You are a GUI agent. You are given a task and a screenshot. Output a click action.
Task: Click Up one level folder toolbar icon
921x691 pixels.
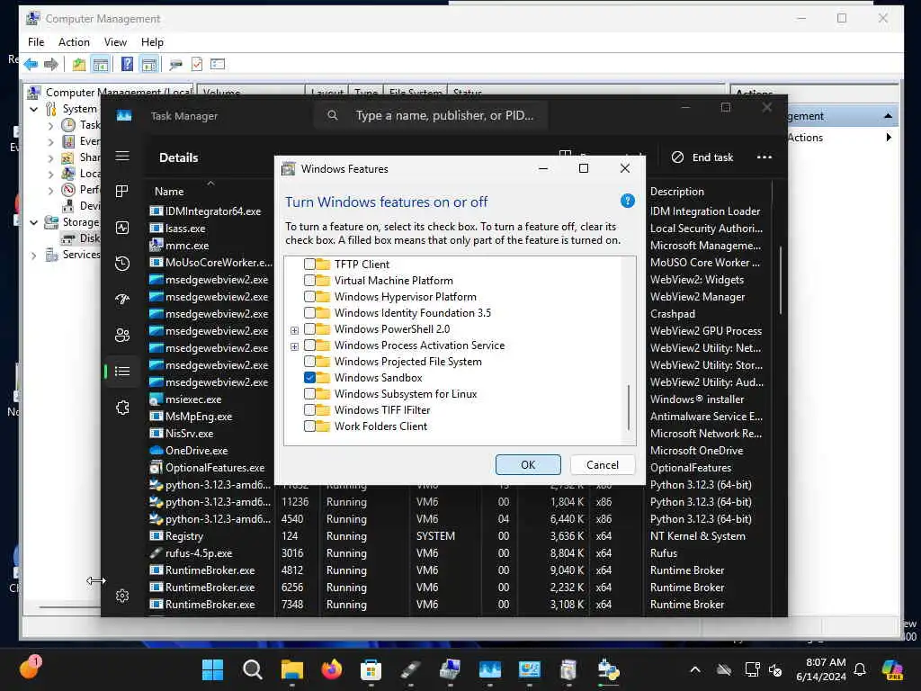pyautogui.click(x=79, y=64)
